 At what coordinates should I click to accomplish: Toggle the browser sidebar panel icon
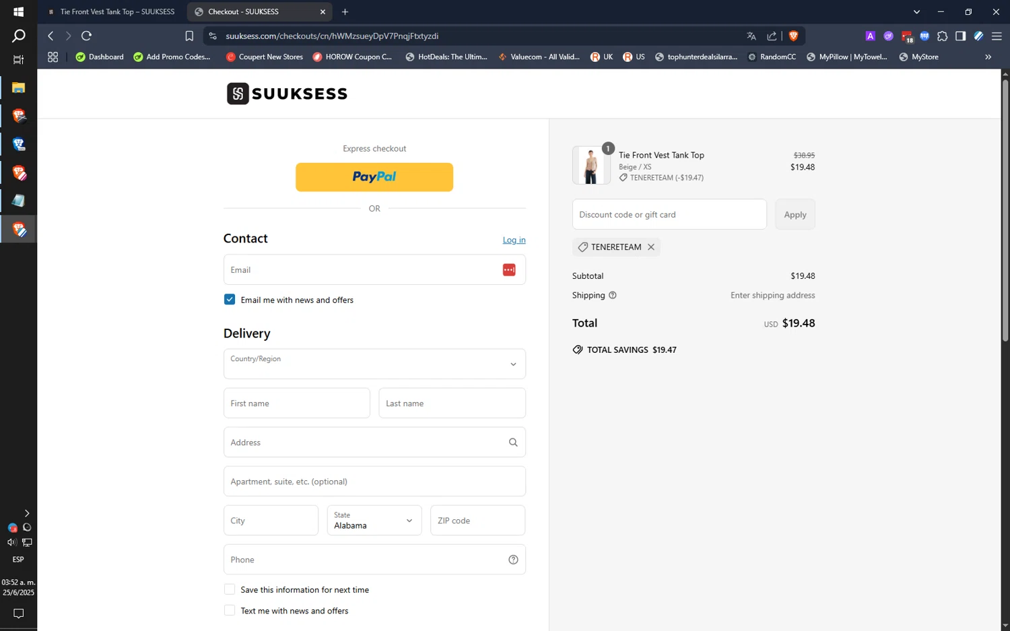[x=960, y=36]
